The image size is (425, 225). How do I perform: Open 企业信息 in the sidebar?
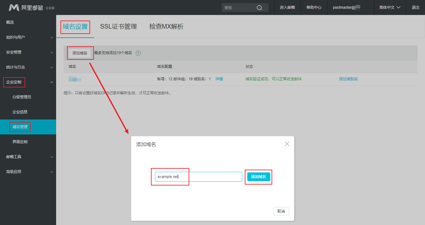point(28,112)
